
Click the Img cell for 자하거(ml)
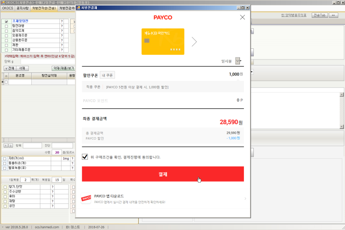pyautogui.click(x=66, y=159)
